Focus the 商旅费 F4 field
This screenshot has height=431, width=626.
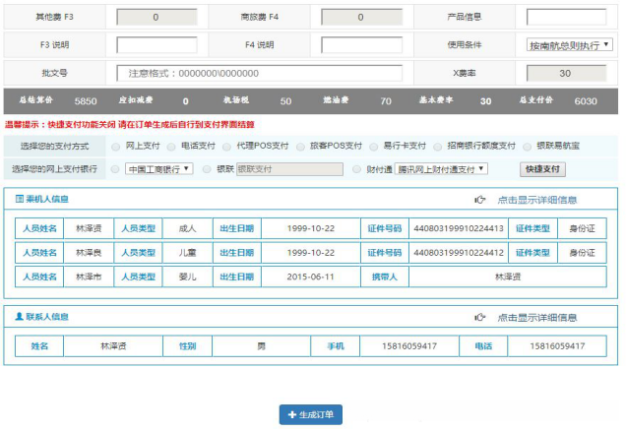point(361,17)
